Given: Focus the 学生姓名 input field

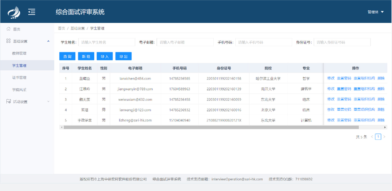Looking at the screenshot, I should [x=107, y=42].
